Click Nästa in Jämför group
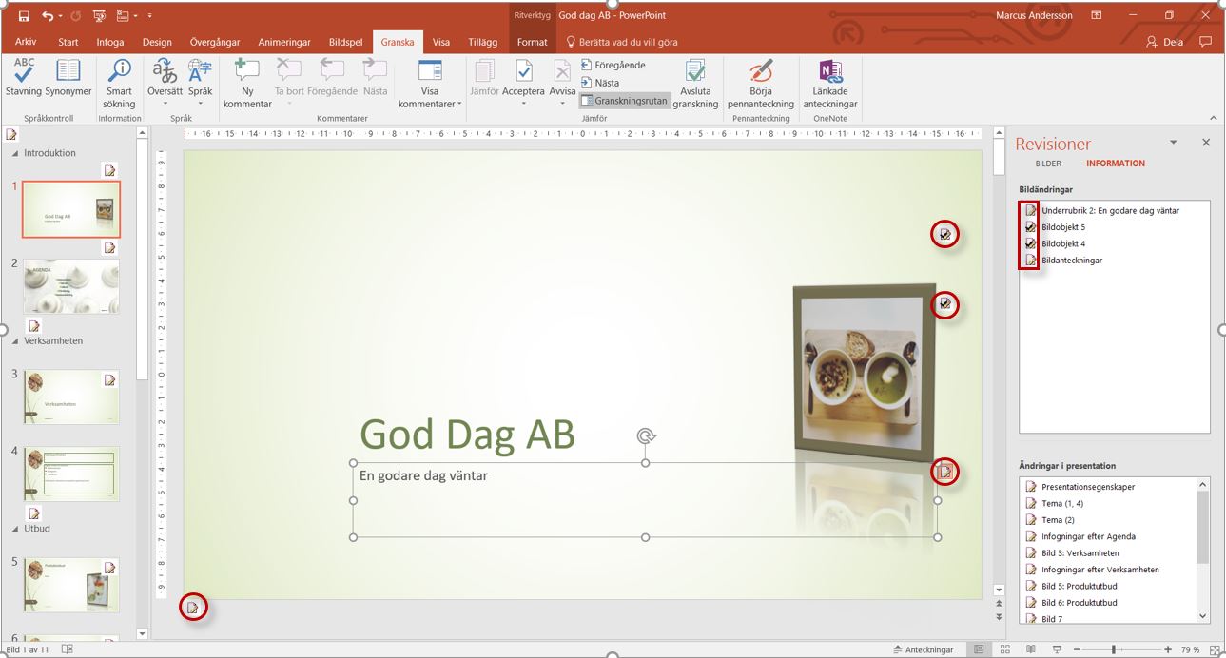The height and width of the screenshot is (658, 1226). (600, 83)
